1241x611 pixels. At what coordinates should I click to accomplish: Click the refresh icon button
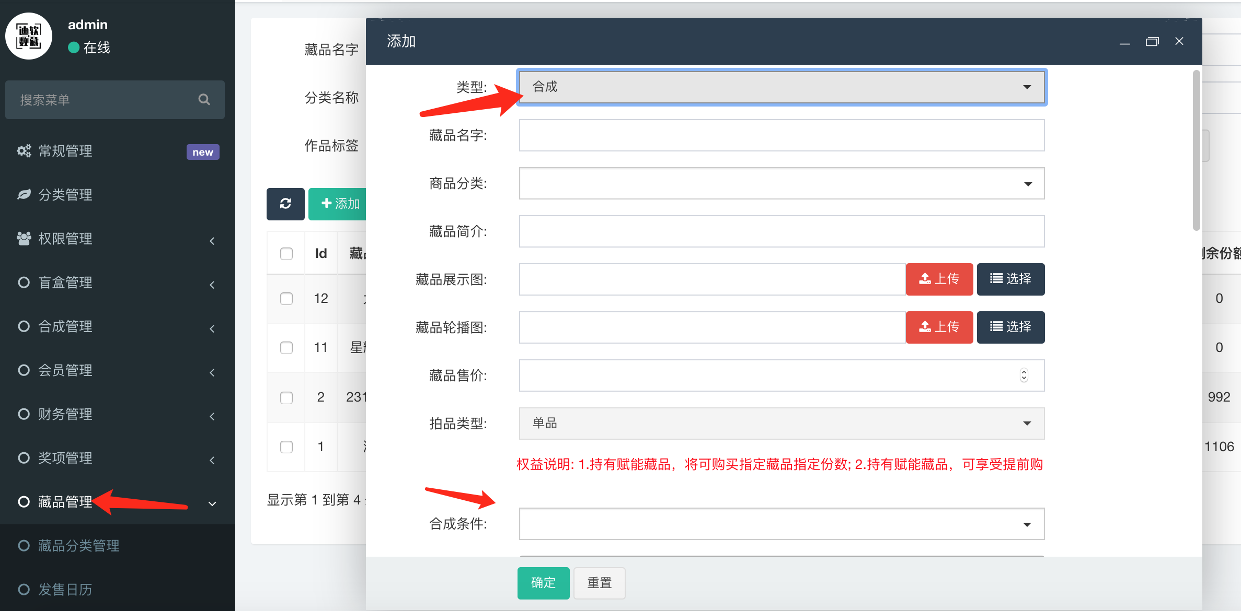coord(285,204)
